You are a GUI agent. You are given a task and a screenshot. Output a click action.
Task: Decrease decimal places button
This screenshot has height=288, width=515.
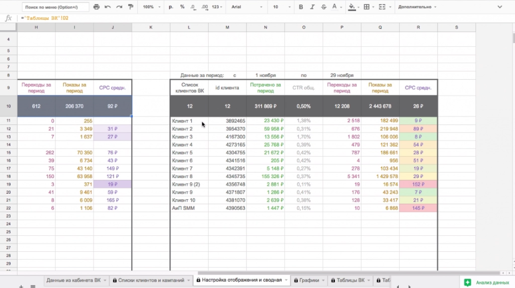(x=193, y=7)
